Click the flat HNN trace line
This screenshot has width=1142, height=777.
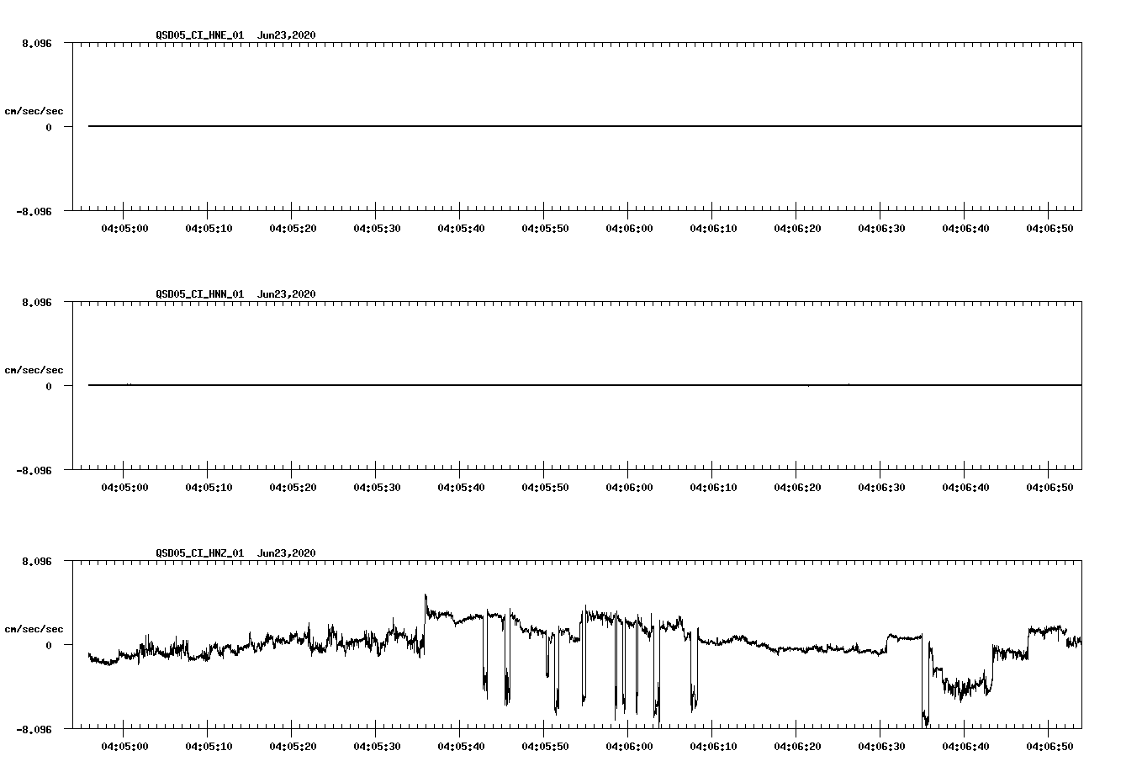pyautogui.click(x=585, y=385)
